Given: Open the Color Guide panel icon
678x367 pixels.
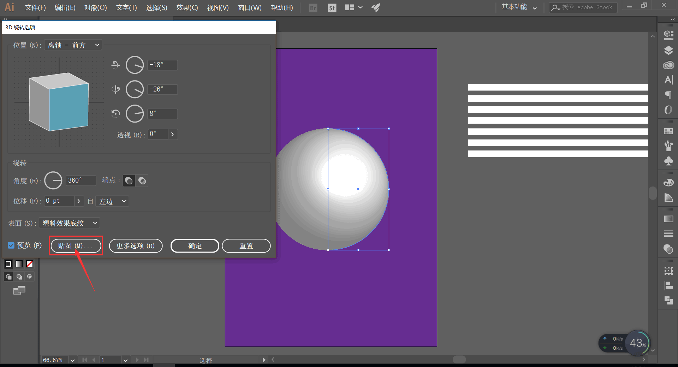Looking at the screenshot, I should (x=668, y=197).
